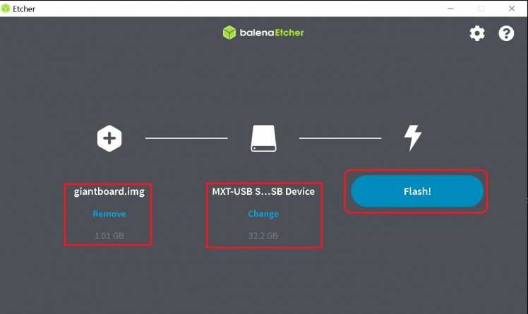Screen dimensions: 528x314
Task: Close the Etcher window
Action: [x=512, y=8]
